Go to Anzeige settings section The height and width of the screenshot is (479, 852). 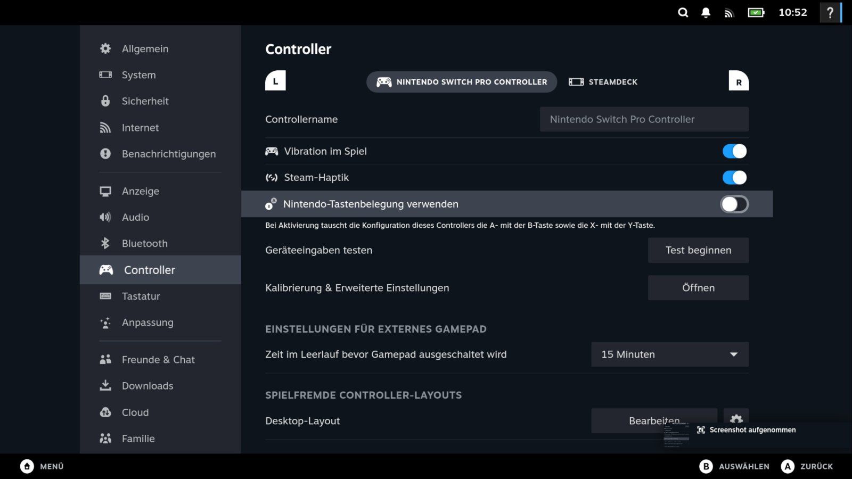tap(140, 191)
